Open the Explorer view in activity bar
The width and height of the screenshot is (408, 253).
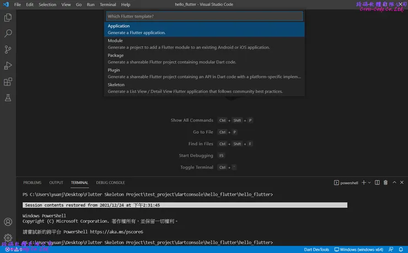click(x=8, y=18)
